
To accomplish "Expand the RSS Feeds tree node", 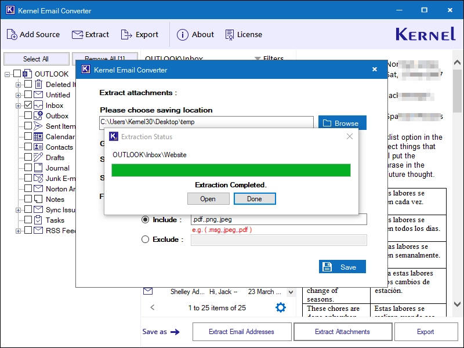I will [x=18, y=231].
